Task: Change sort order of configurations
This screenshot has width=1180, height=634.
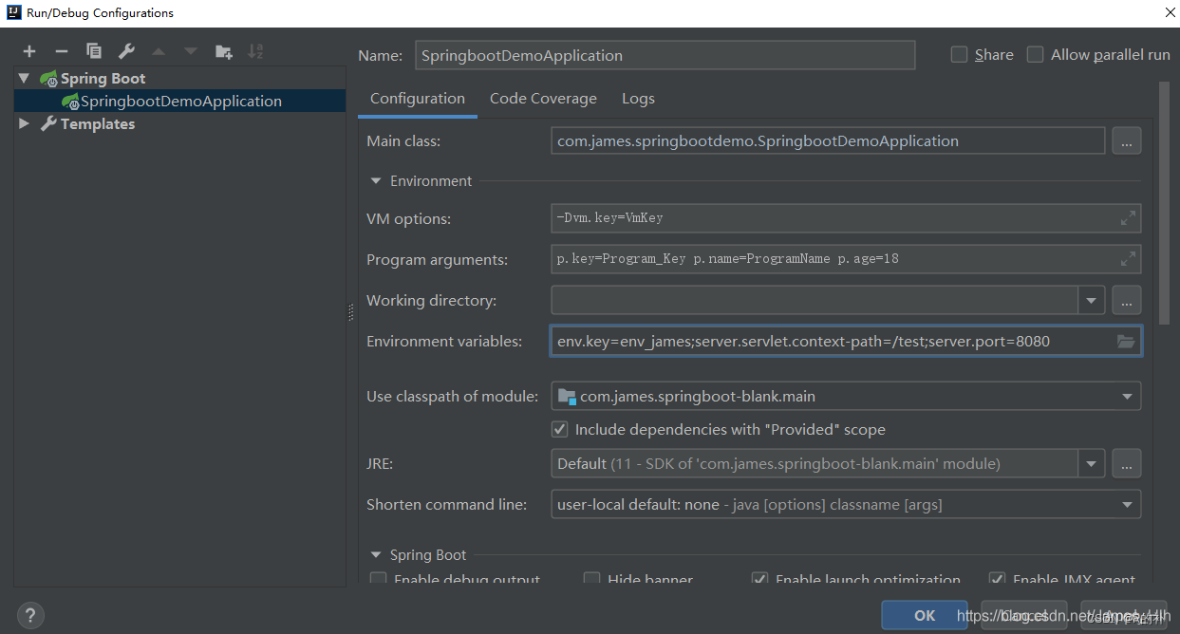Action: (255, 50)
